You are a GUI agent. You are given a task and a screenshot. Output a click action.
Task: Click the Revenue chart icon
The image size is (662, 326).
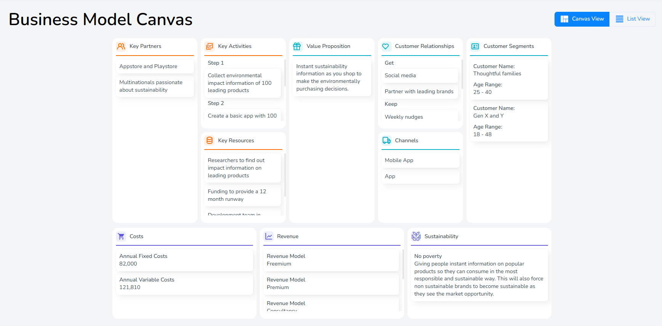pos(269,237)
